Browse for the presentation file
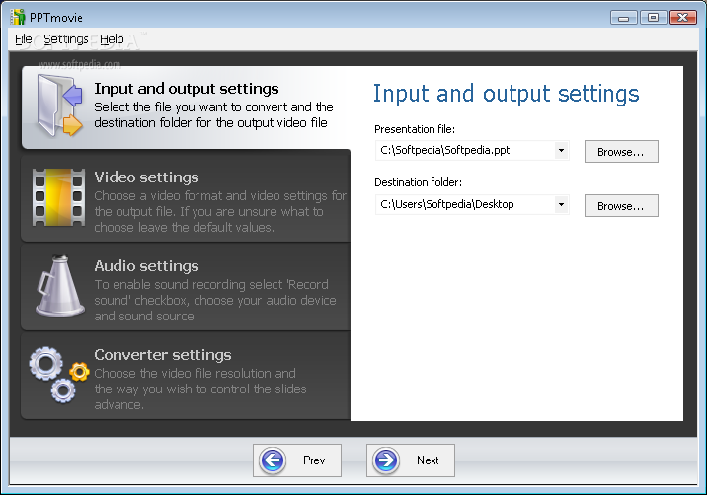 pyautogui.click(x=621, y=151)
